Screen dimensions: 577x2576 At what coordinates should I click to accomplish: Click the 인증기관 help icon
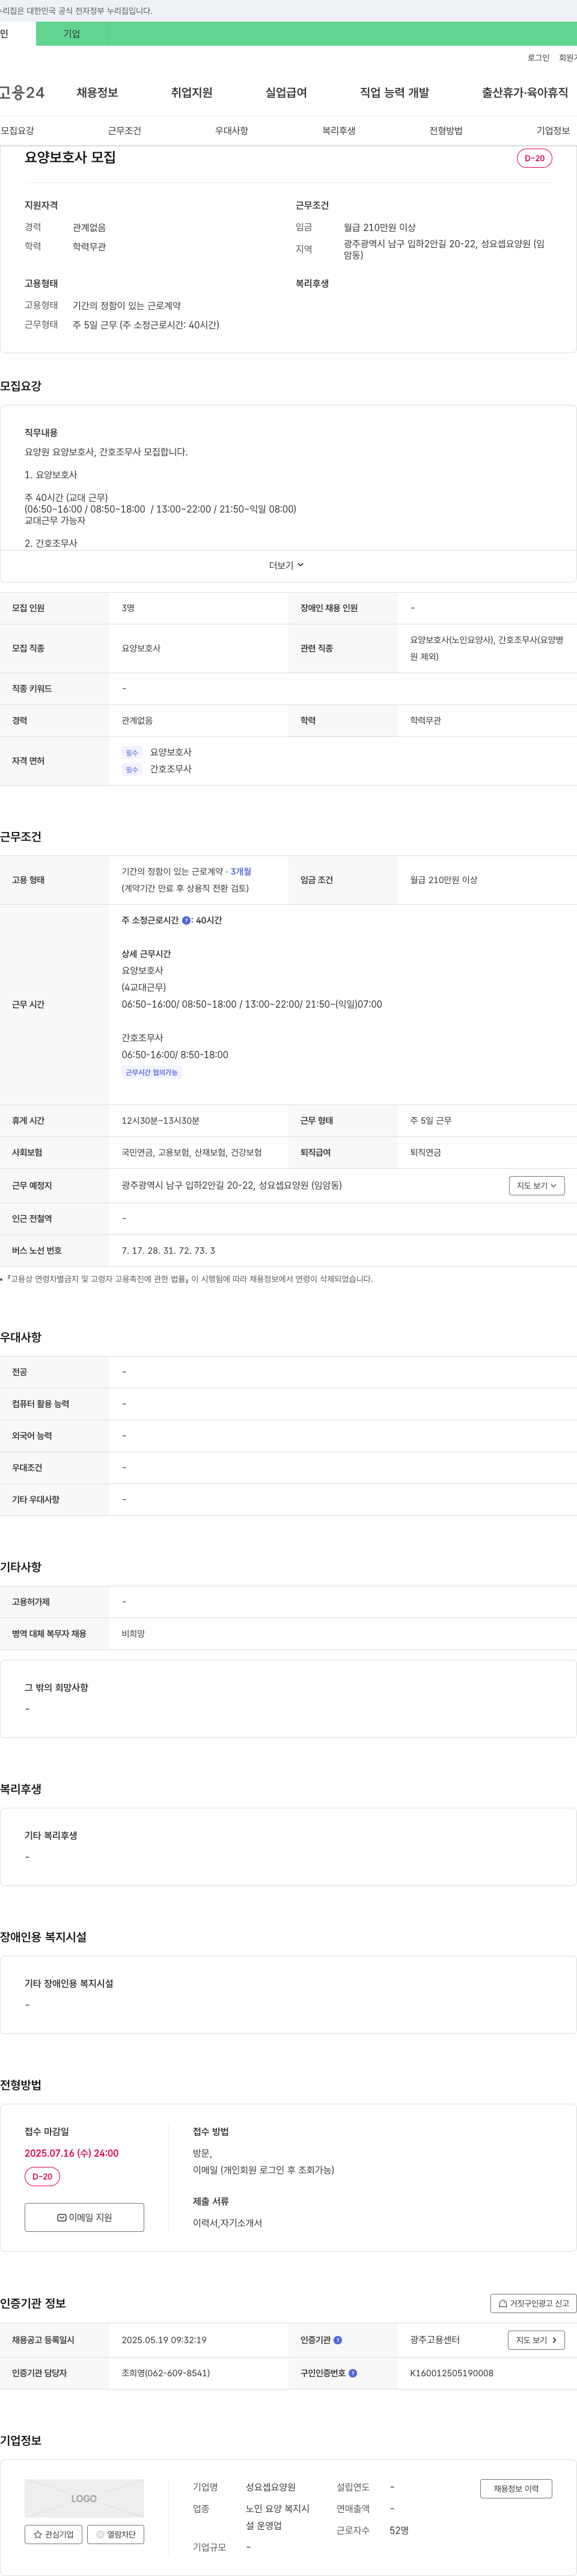tap(337, 2340)
